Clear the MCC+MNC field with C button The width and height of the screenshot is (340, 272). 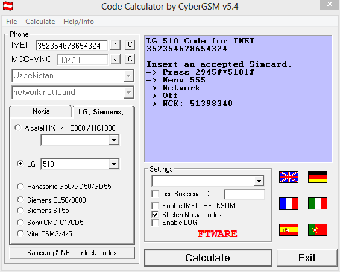tap(130, 59)
